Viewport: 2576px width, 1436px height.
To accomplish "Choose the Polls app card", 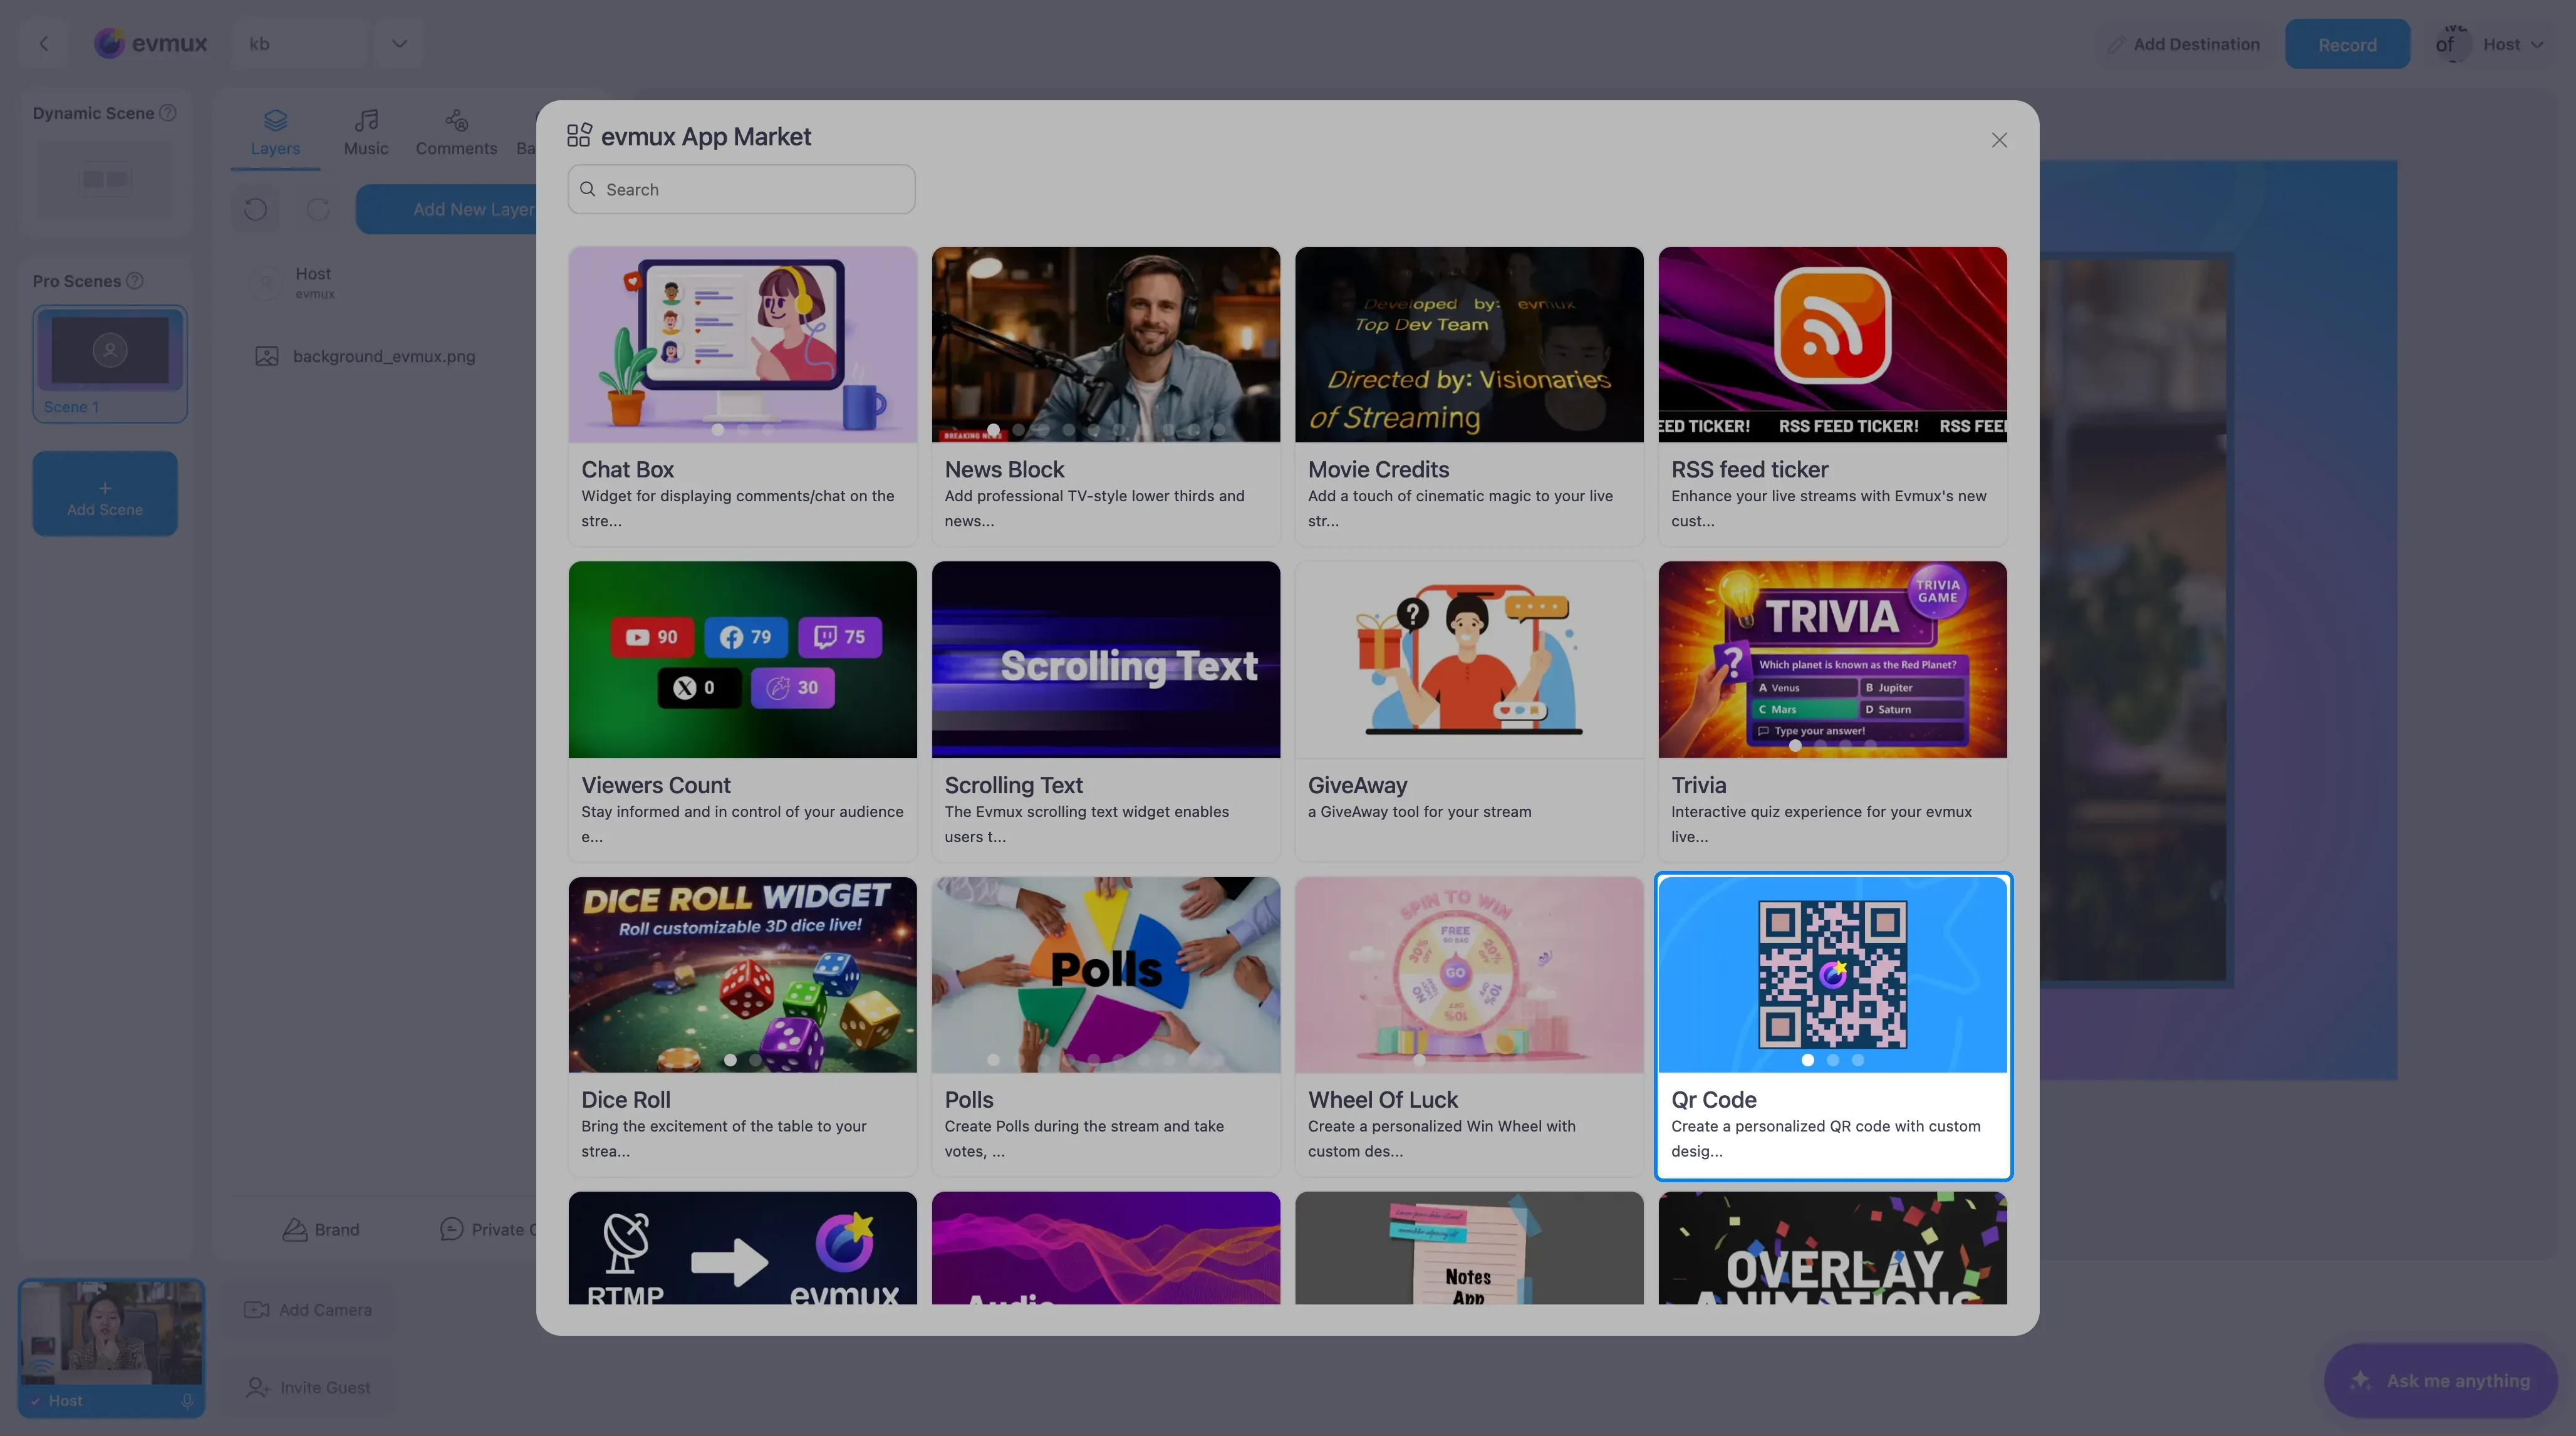I will (x=1105, y=1026).
